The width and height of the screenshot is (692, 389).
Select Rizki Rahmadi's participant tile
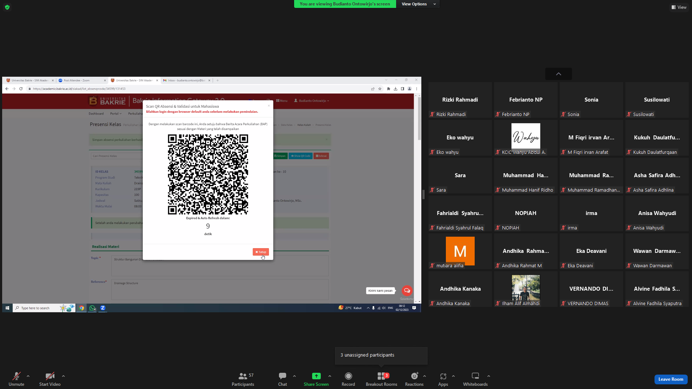pyautogui.click(x=460, y=100)
